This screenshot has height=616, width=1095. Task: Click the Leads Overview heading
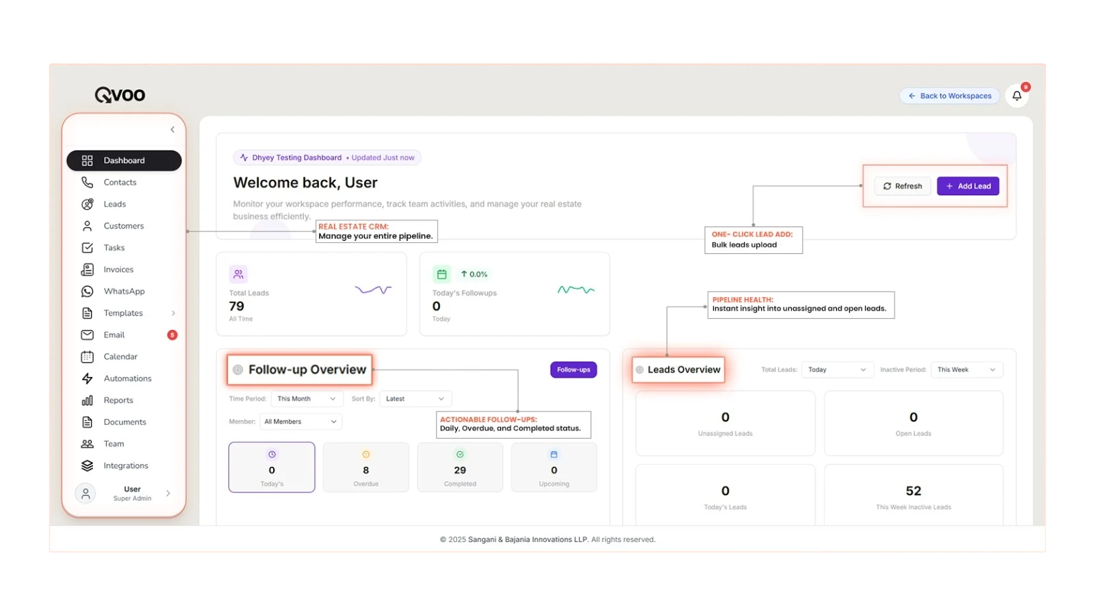coord(684,370)
